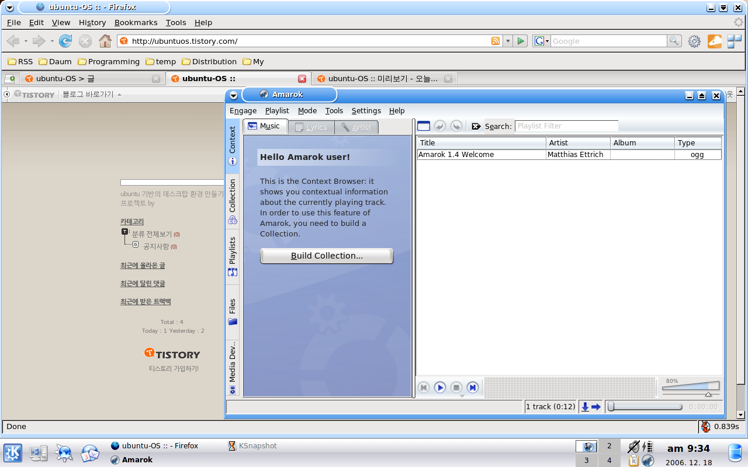Open Daum bookmarks folder
The width and height of the screenshot is (748, 467).
(55, 61)
